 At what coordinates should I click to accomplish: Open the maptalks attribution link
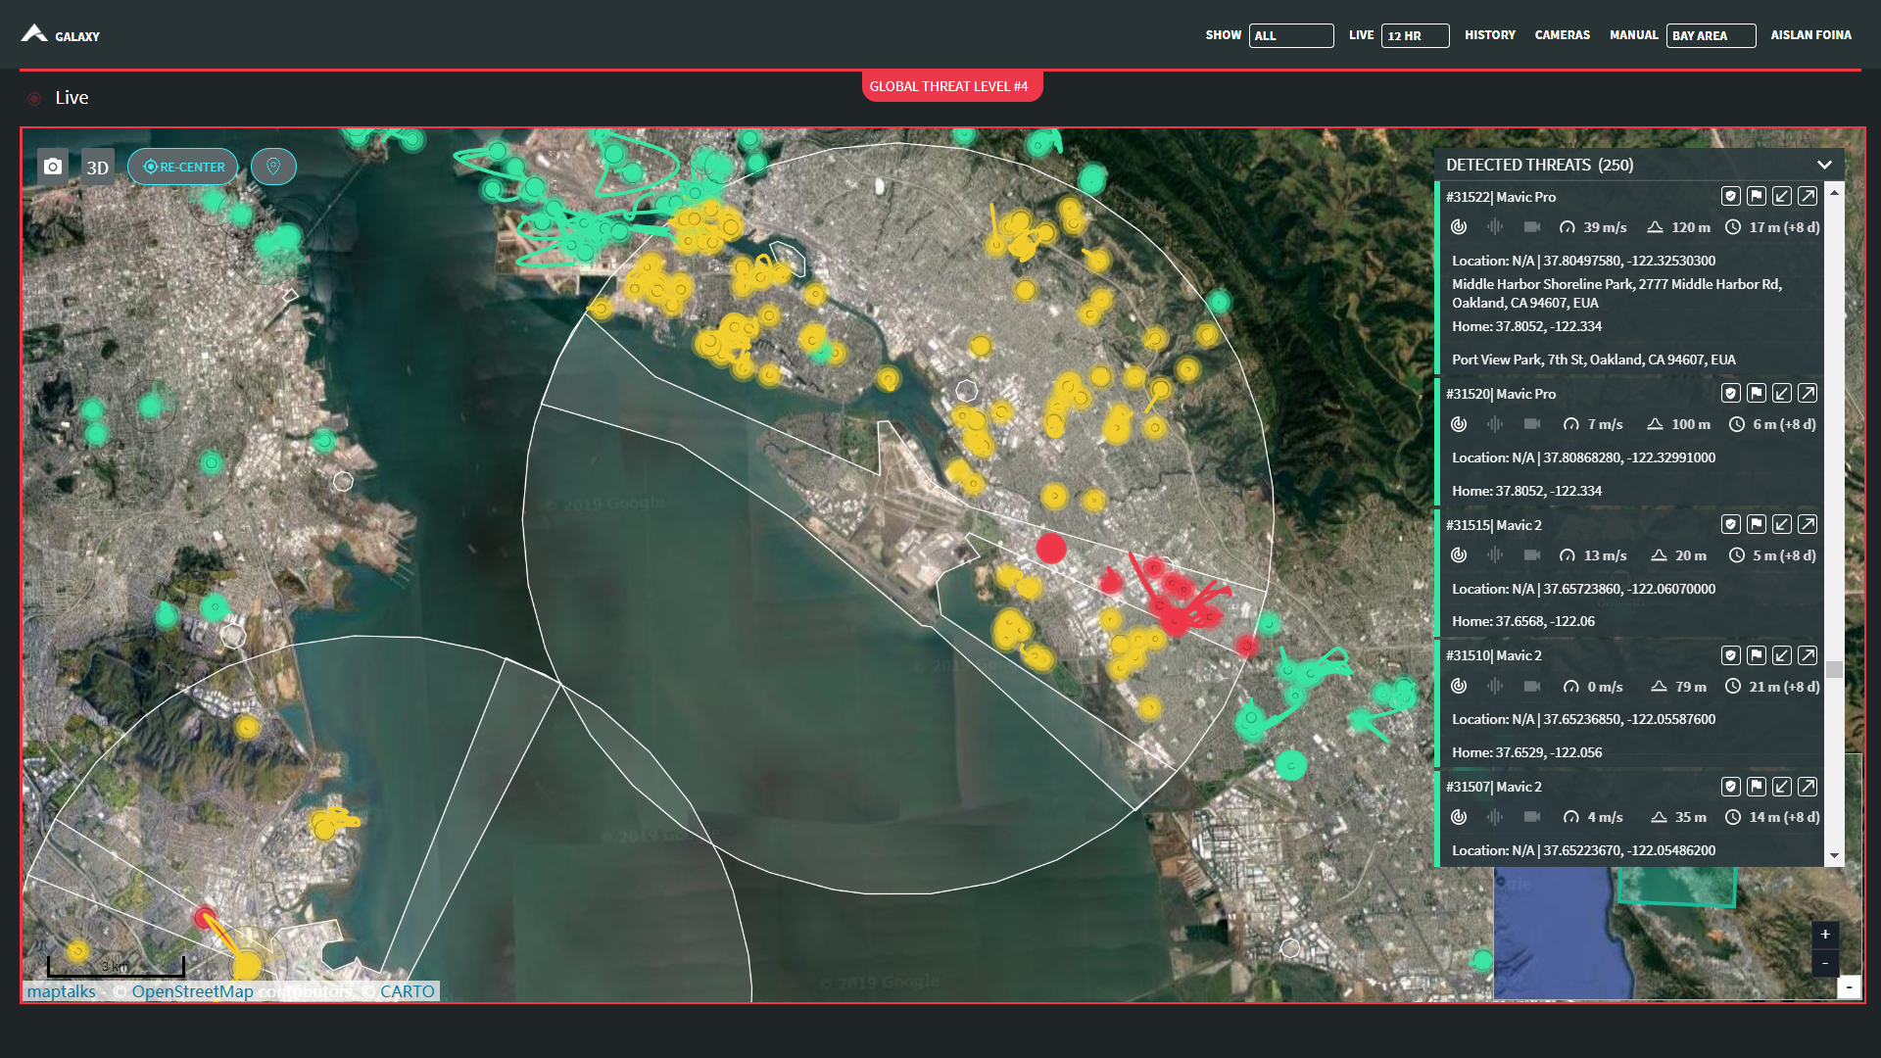[62, 991]
